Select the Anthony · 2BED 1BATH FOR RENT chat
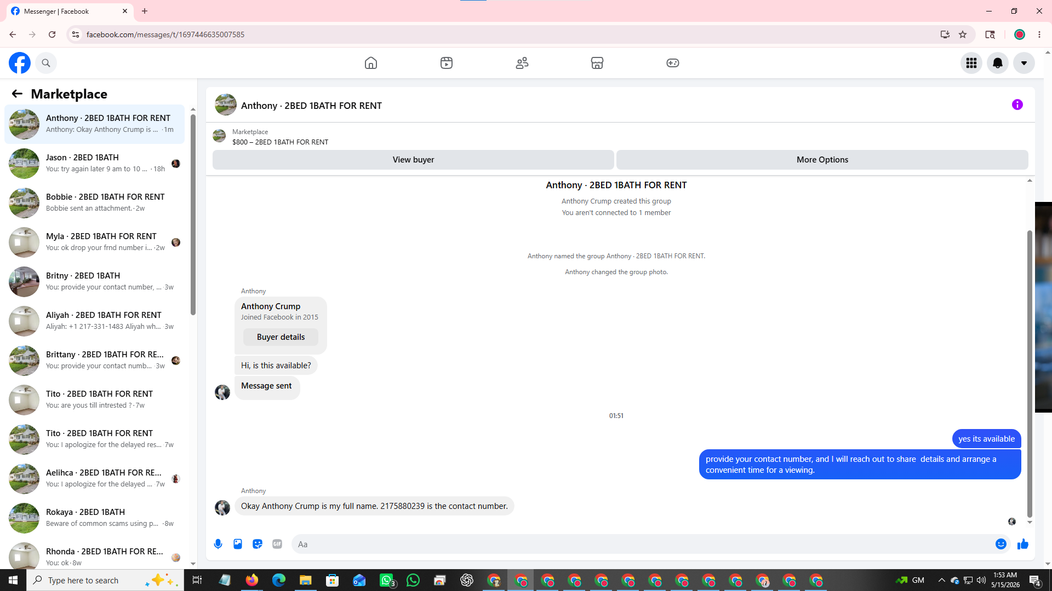The height and width of the screenshot is (591, 1052). click(x=95, y=124)
